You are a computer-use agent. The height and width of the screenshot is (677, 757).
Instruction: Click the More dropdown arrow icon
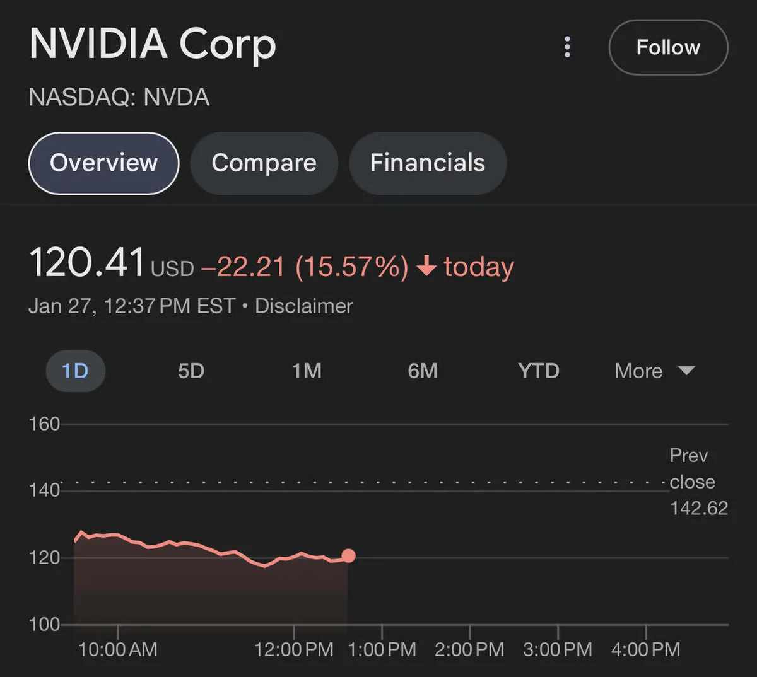[x=686, y=371]
